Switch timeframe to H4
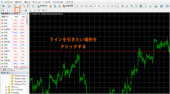This screenshot has height=94, width=170. 99,6
